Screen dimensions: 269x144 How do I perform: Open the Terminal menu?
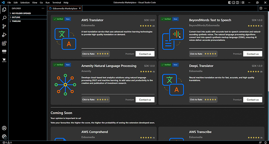[x=57, y=2]
